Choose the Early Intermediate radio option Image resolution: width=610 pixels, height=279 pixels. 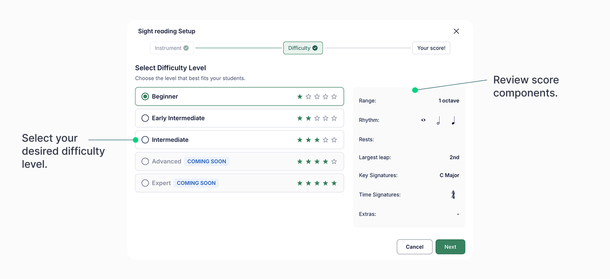tap(145, 118)
